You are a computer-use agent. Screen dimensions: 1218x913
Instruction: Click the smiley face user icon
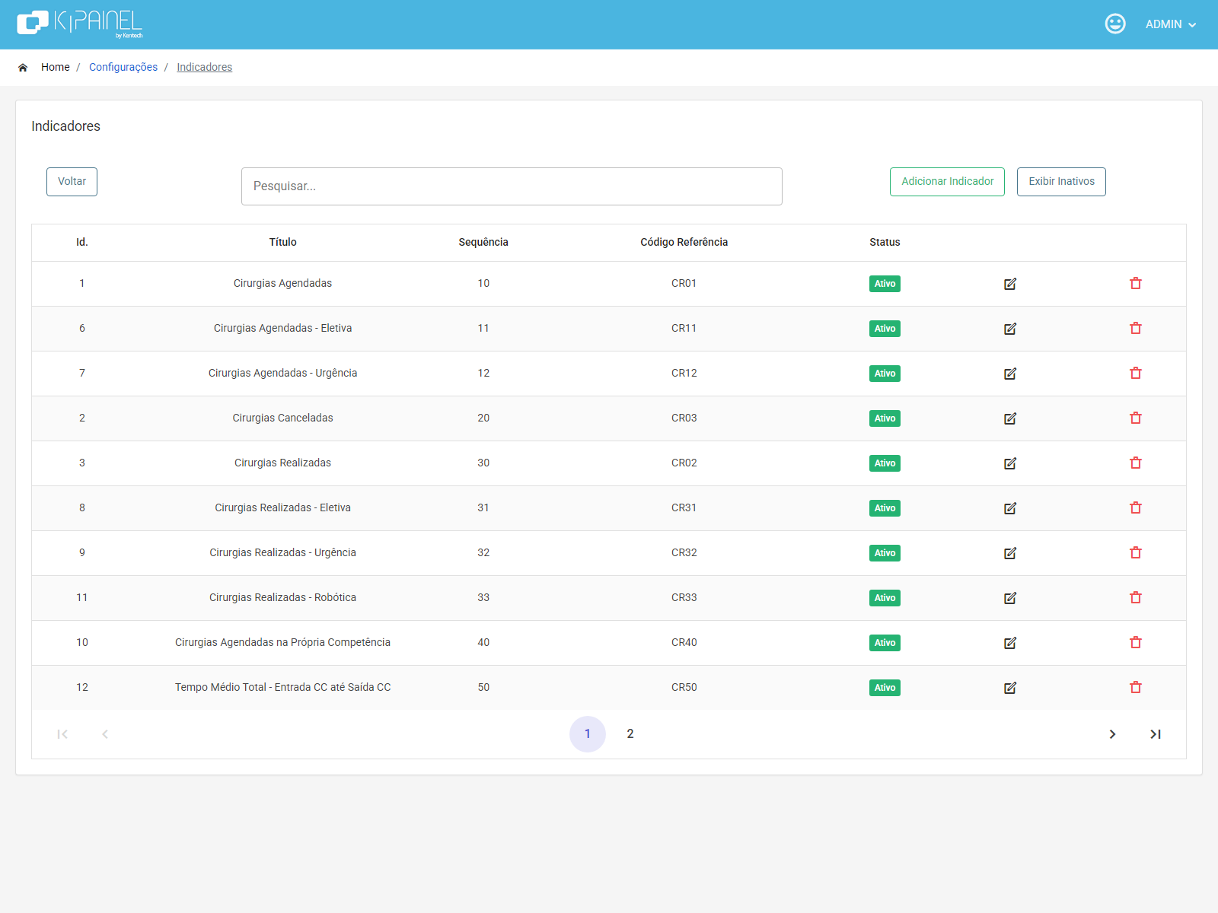(1115, 24)
